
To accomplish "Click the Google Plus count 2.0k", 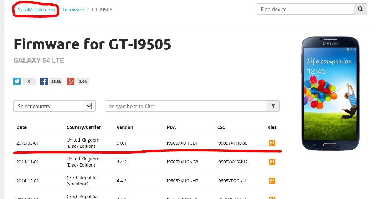I will click(x=83, y=81).
